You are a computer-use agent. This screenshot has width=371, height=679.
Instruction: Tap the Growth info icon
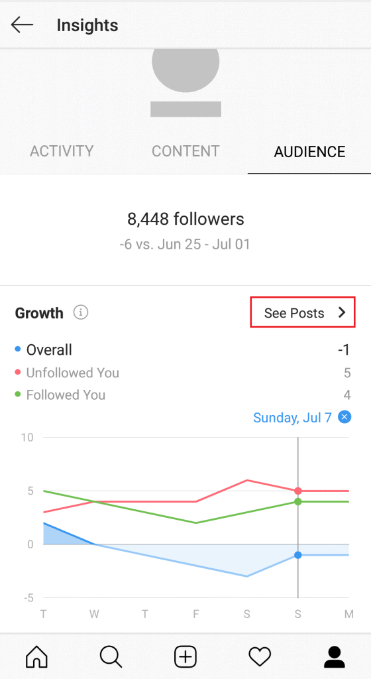pos(81,312)
